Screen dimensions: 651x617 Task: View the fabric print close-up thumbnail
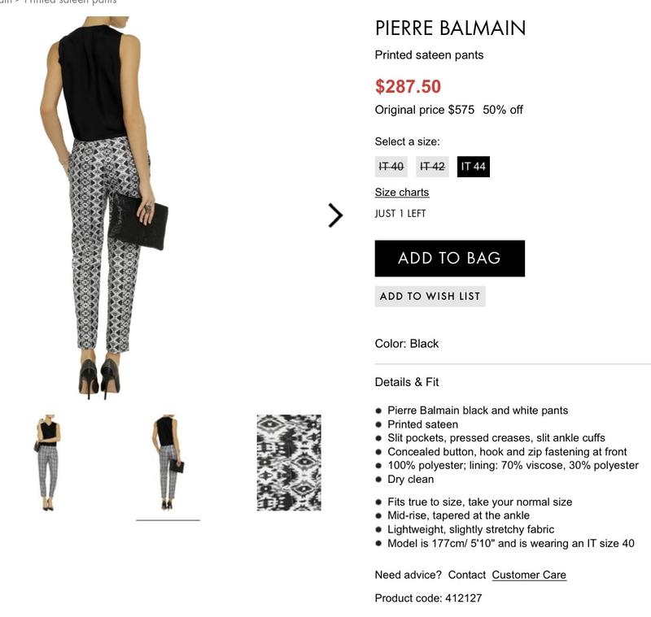tap(289, 463)
